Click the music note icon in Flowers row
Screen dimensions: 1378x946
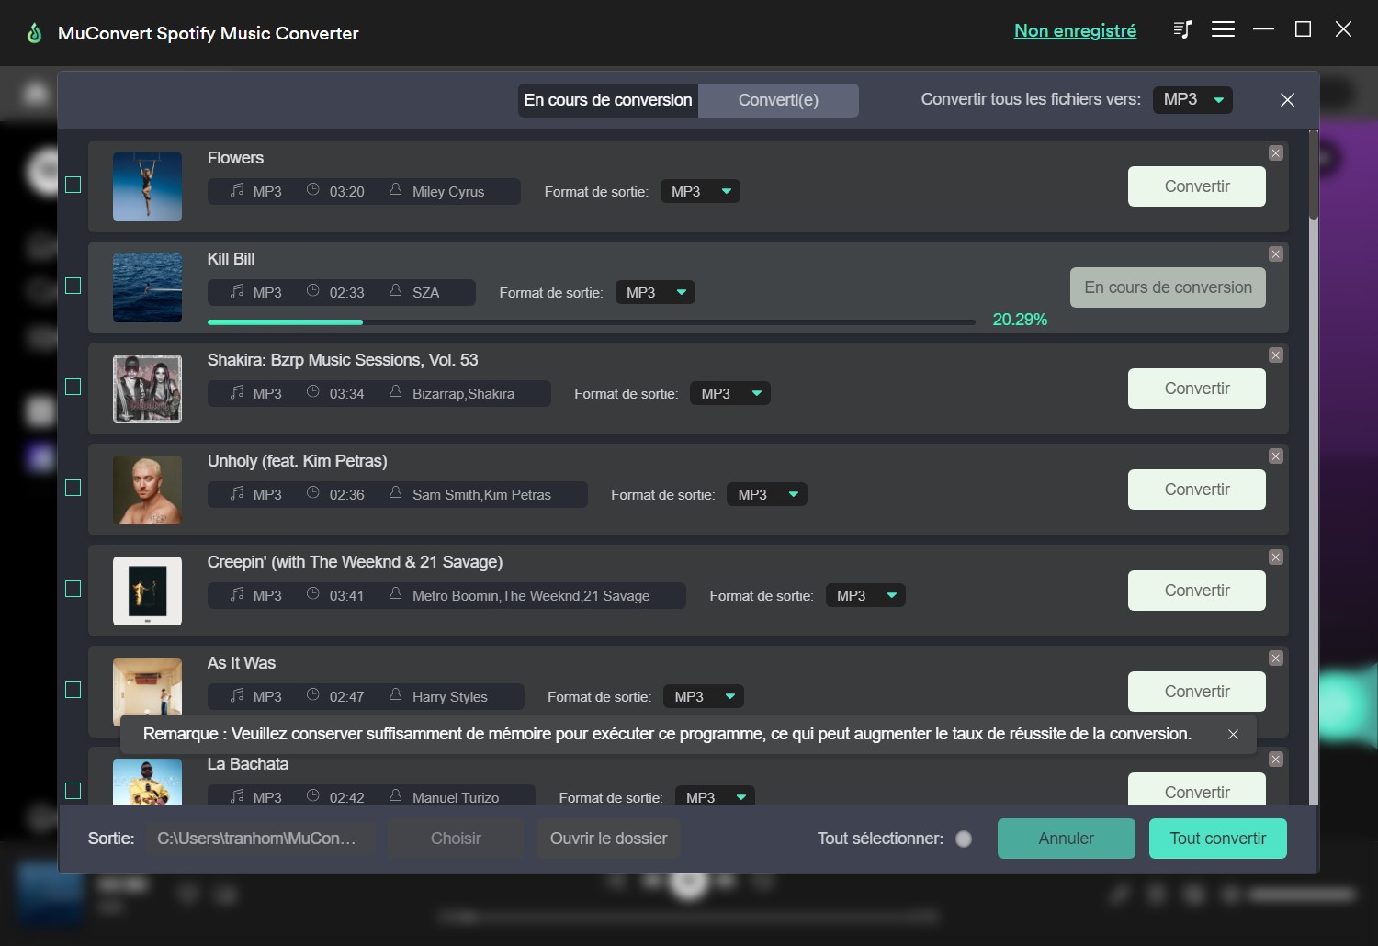pyautogui.click(x=237, y=190)
